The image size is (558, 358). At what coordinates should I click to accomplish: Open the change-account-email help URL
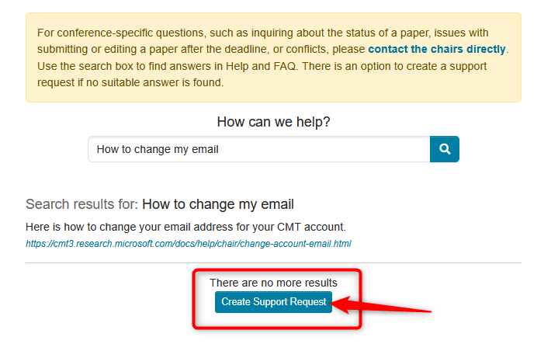(x=188, y=243)
